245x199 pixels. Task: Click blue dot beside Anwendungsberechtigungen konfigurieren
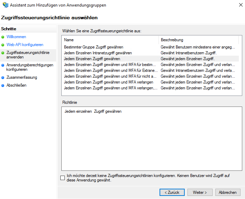click(3, 65)
